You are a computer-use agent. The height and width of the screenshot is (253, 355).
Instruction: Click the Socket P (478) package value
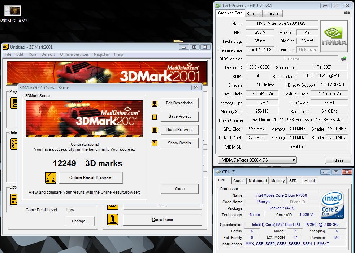click(281, 208)
